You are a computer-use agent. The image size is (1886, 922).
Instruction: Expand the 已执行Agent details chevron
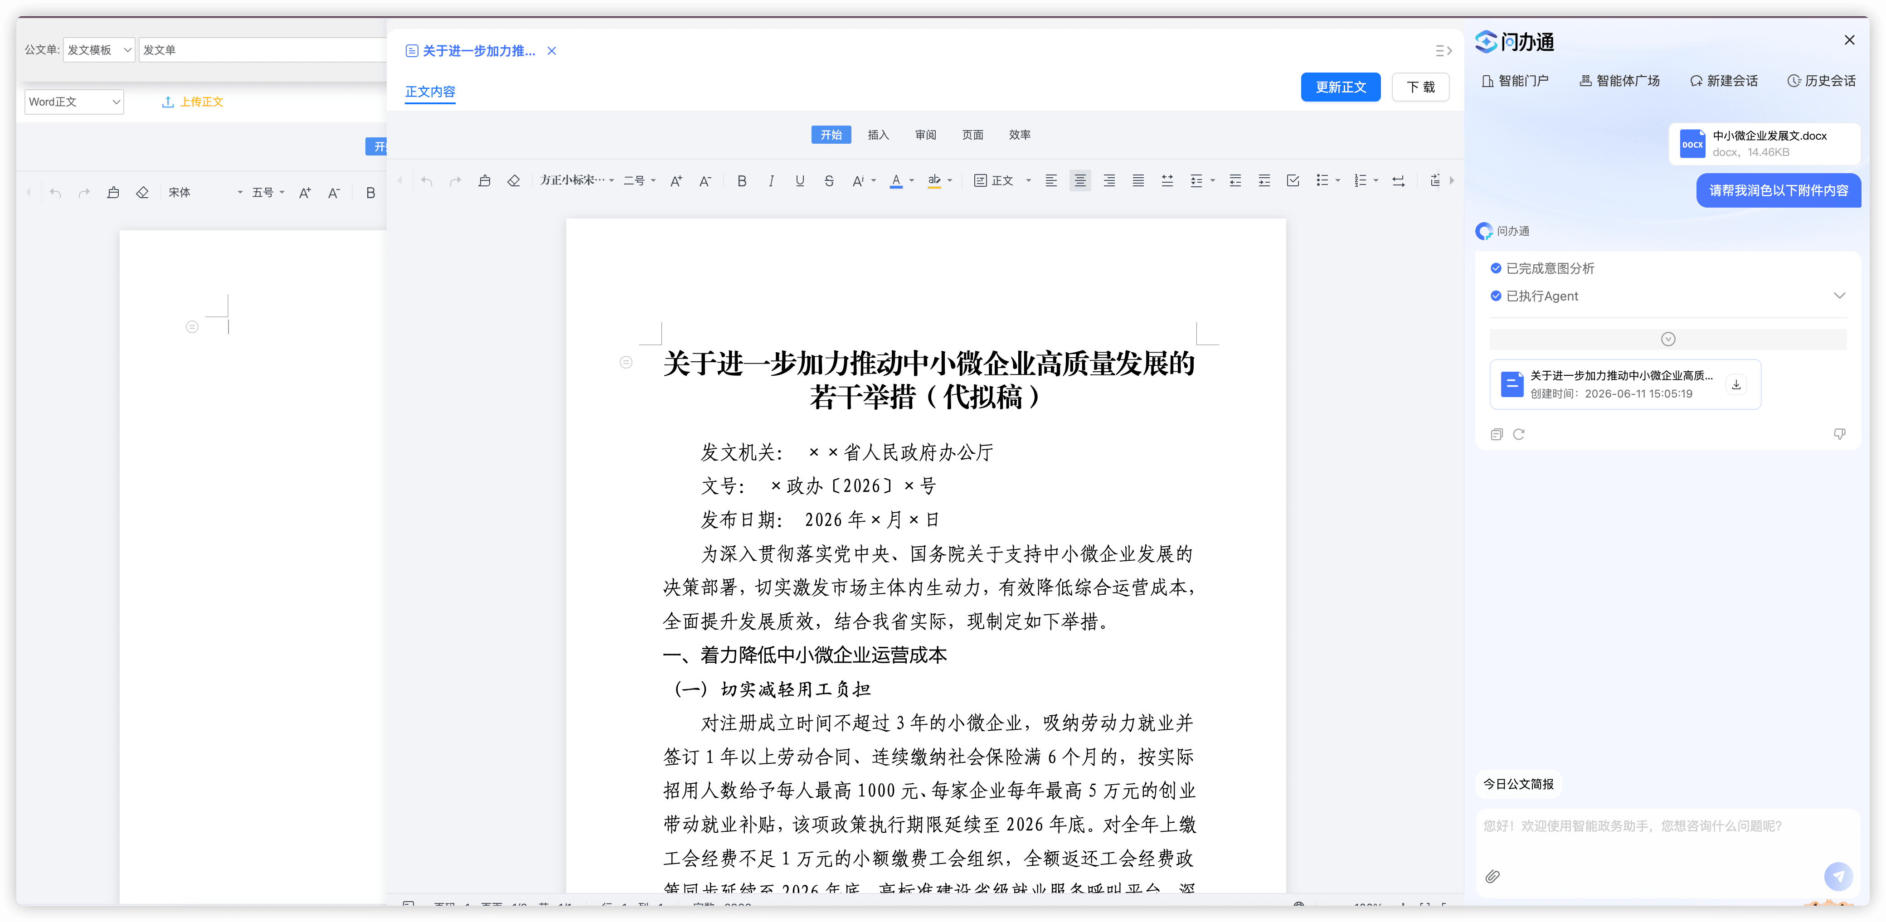pyautogui.click(x=1840, y=296)
